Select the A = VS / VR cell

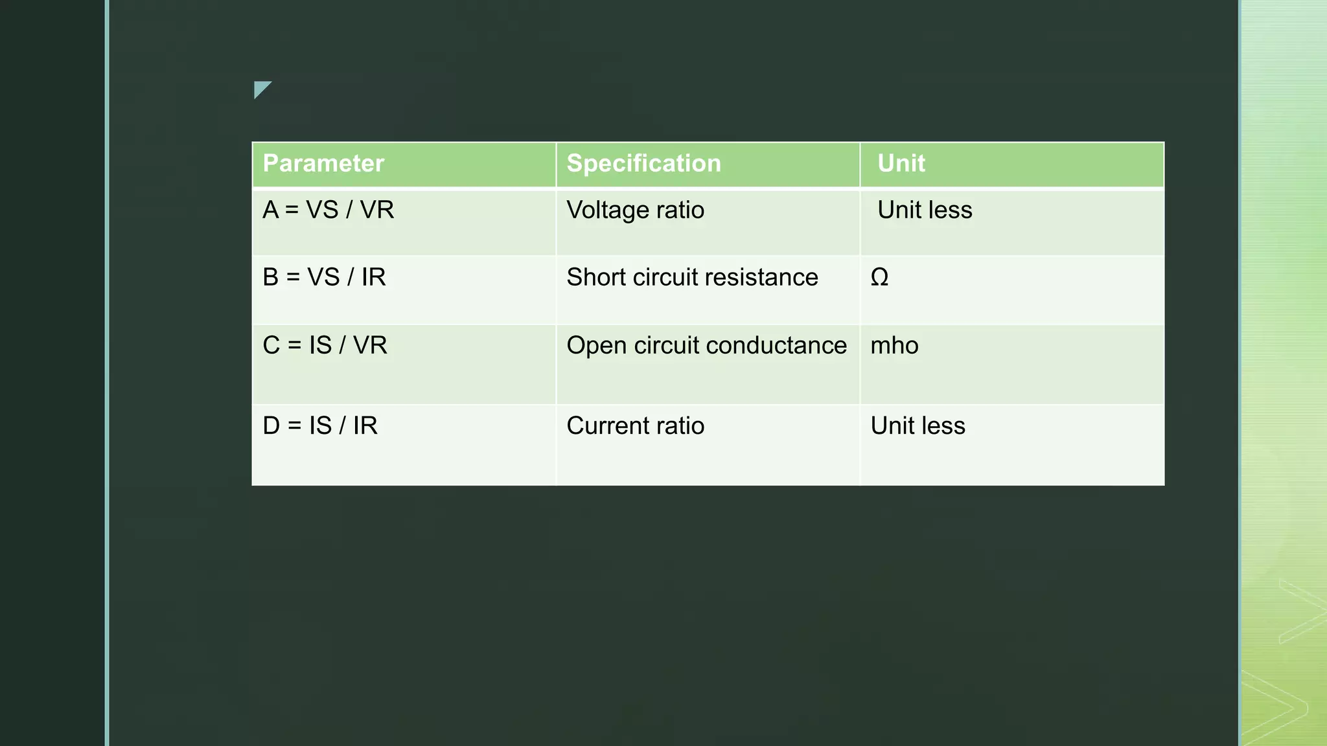coord(329,210)
